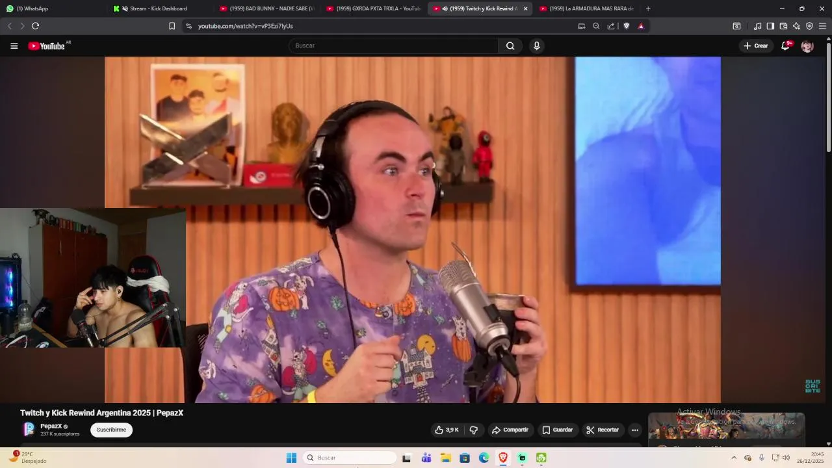Open the taskbar volume speaker control
The height and width of the screenshot is (468, 832).
[786, 458]
